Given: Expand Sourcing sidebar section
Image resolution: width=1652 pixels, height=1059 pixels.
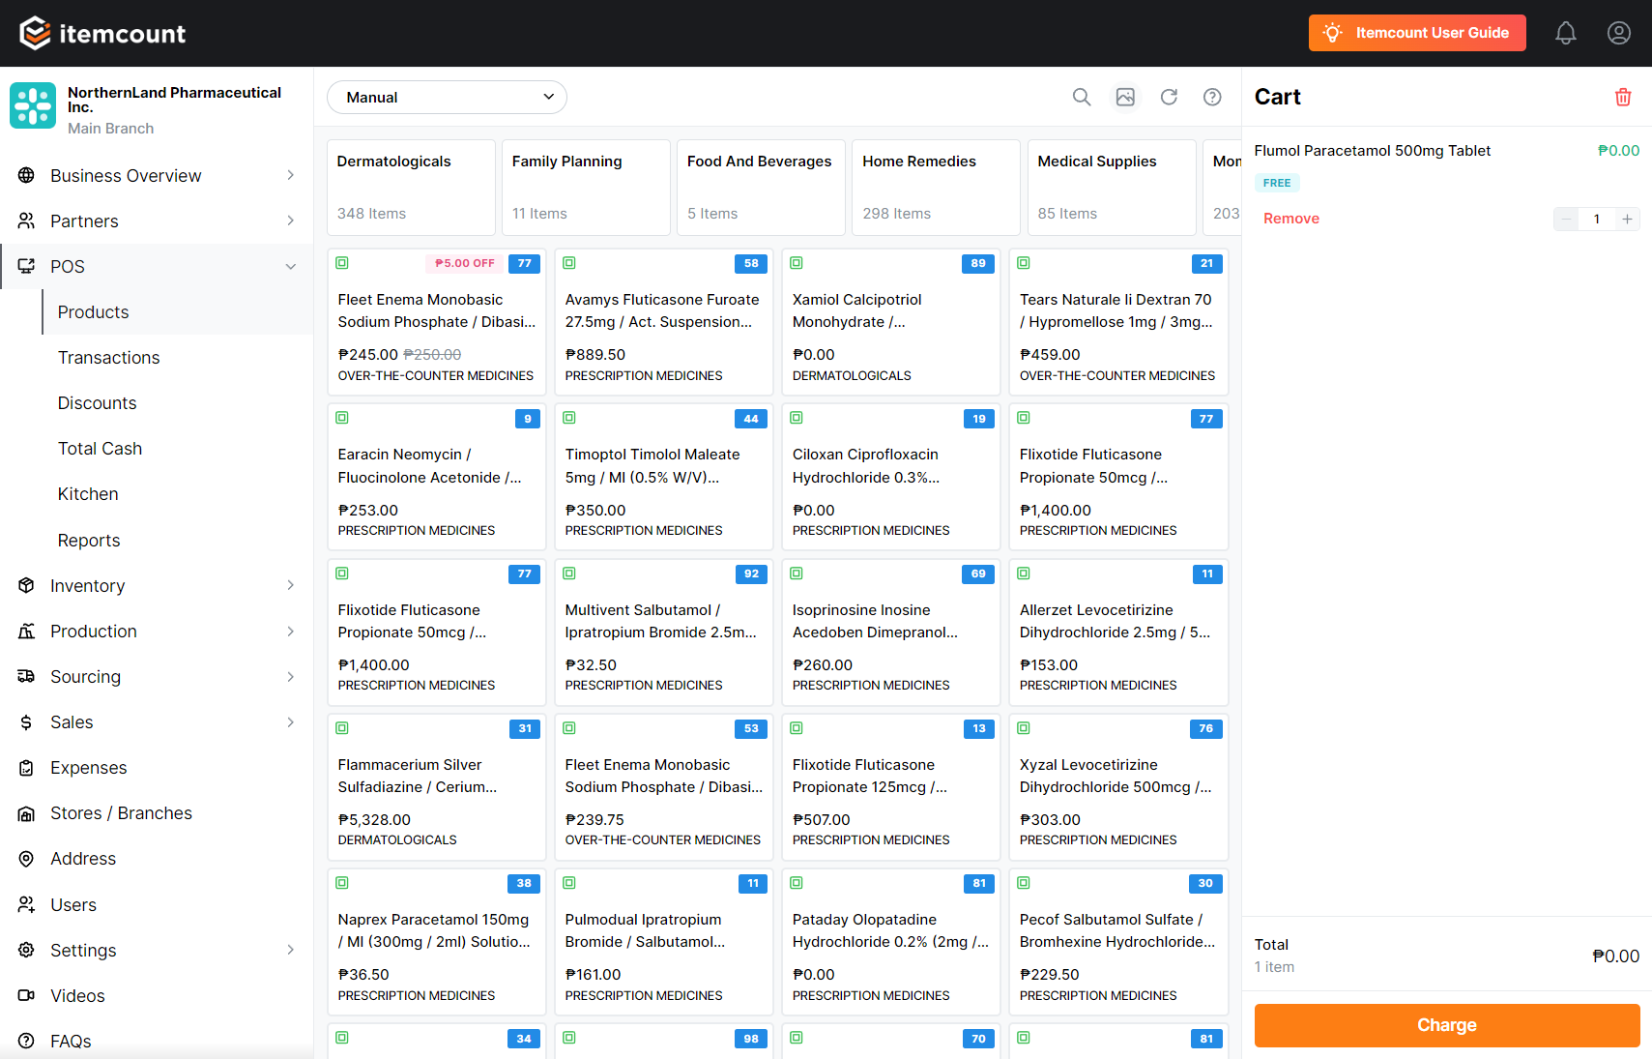Looking at the screenshot, I should [157, 676].
